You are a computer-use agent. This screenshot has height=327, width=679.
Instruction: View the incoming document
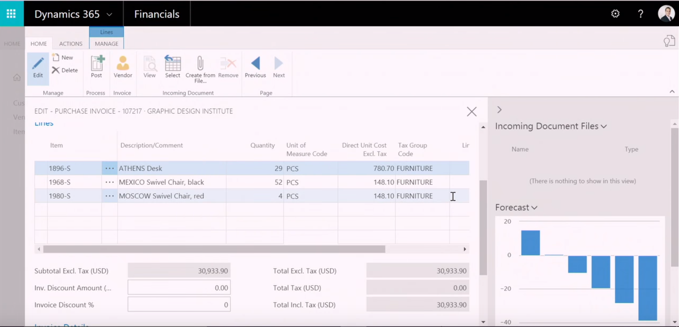pos(150,67)
